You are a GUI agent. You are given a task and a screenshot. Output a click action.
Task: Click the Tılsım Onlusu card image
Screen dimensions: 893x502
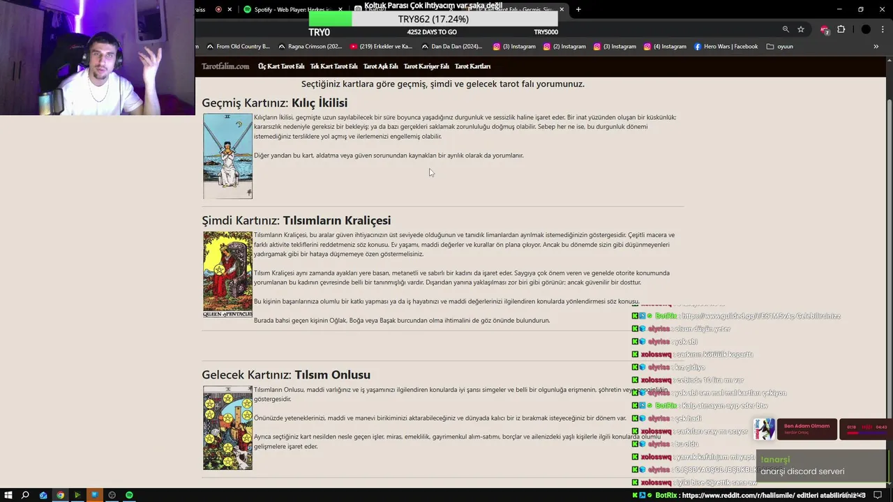(227, 428)
